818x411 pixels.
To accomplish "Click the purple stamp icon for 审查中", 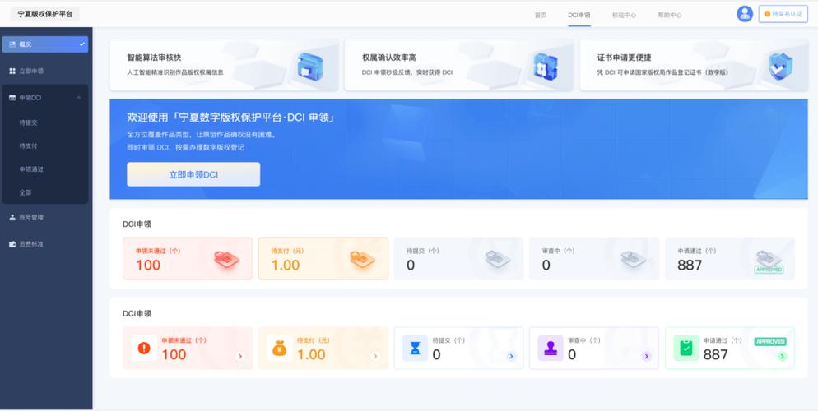I will click(551, 348).
